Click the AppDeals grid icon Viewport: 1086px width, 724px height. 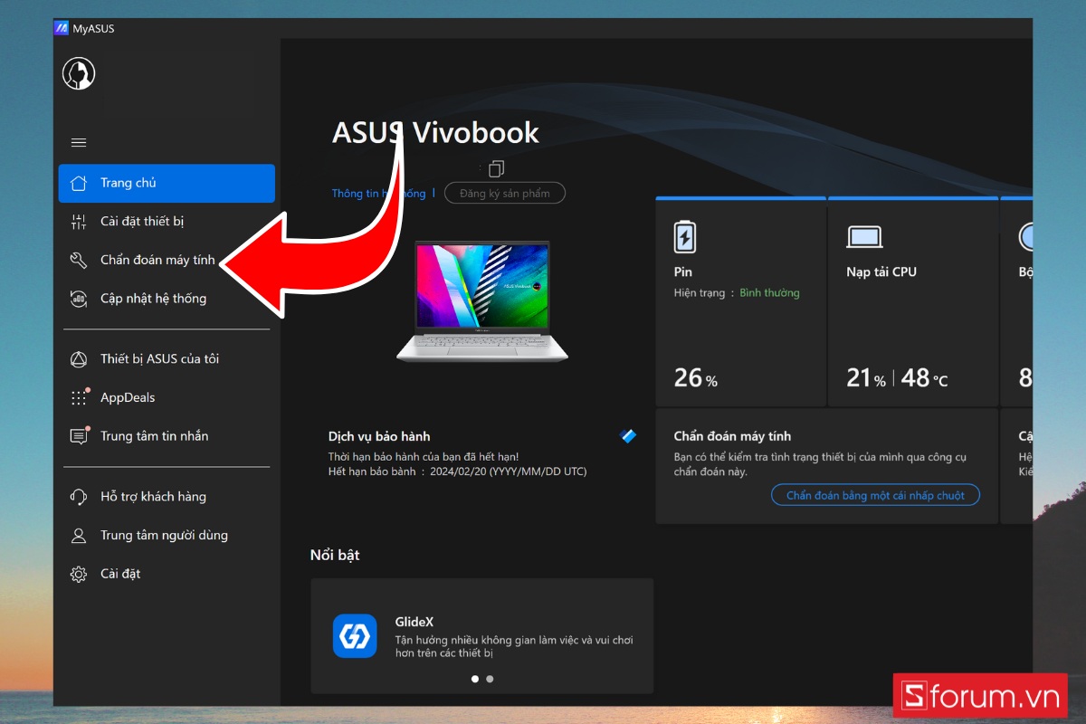pyautogui.click(x=79, y=397)
